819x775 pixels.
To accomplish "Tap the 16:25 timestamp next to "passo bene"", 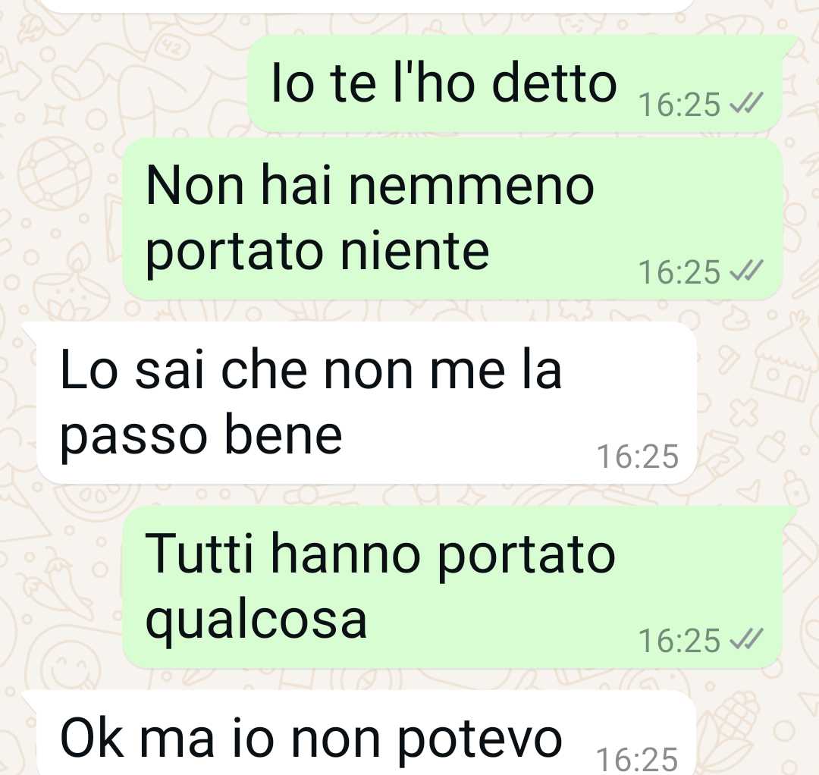I will coord(638,456).
